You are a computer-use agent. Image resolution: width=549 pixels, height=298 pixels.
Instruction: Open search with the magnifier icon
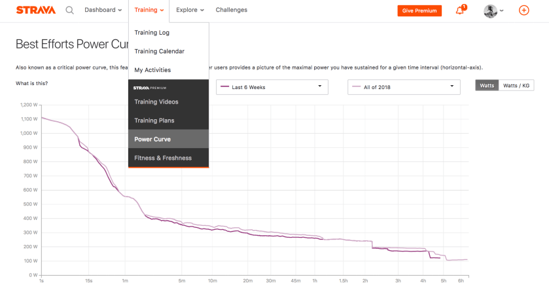tap(70, 10)
